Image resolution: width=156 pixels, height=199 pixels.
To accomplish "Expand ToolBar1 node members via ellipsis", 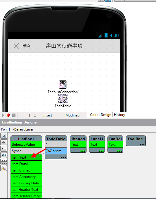I will (142, 145).
